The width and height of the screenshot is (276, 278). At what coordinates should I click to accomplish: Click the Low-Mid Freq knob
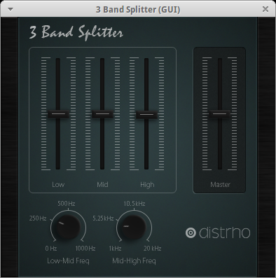(x=68, y=227)
